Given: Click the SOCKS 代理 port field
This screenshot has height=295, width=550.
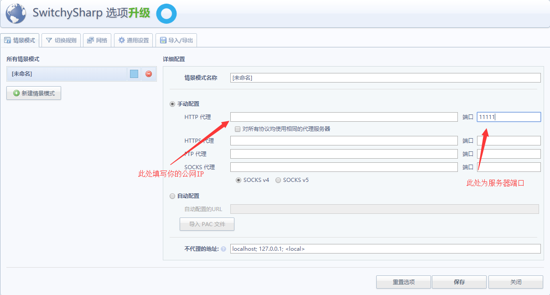Looking at the screenshot, I should (509, 167).
